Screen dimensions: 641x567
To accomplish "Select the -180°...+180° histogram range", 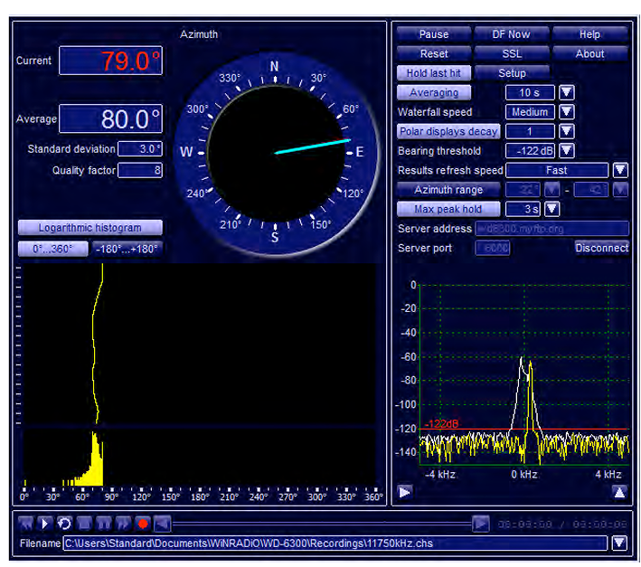I will (127, 249).
